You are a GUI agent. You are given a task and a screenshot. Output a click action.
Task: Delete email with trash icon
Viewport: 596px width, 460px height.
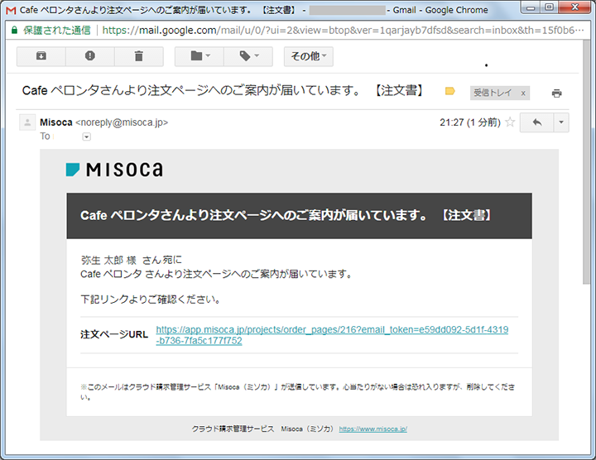click(x=139, y=56)
